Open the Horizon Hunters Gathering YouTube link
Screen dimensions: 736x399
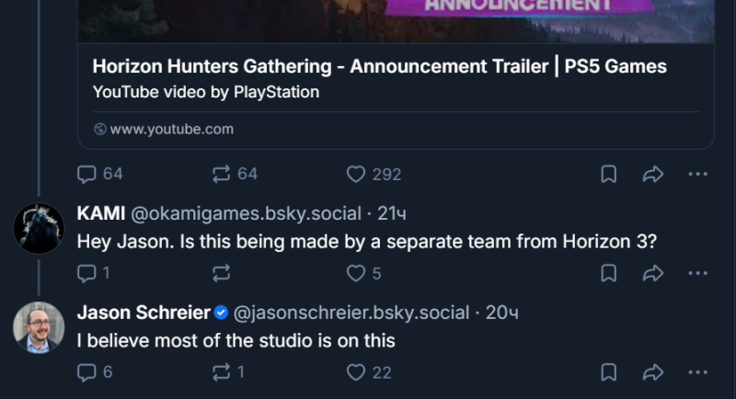379,67
